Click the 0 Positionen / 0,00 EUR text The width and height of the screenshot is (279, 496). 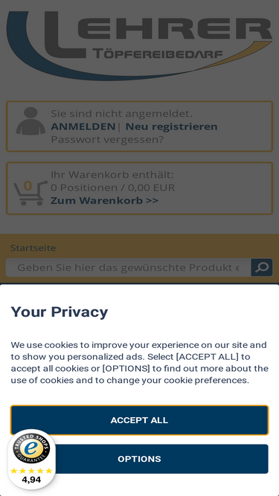(112, 187)
